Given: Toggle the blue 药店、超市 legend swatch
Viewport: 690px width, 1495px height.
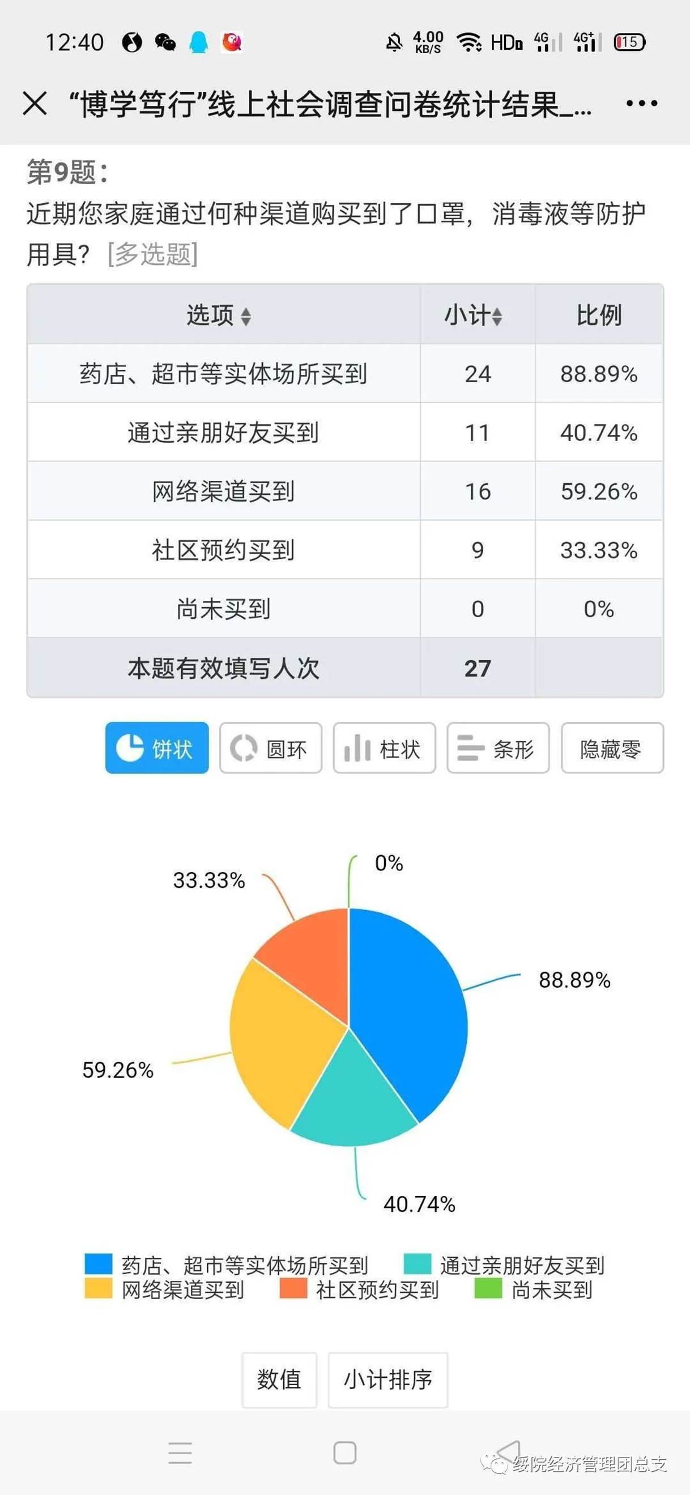Looking at the screenshot, I should [98, 1264].
